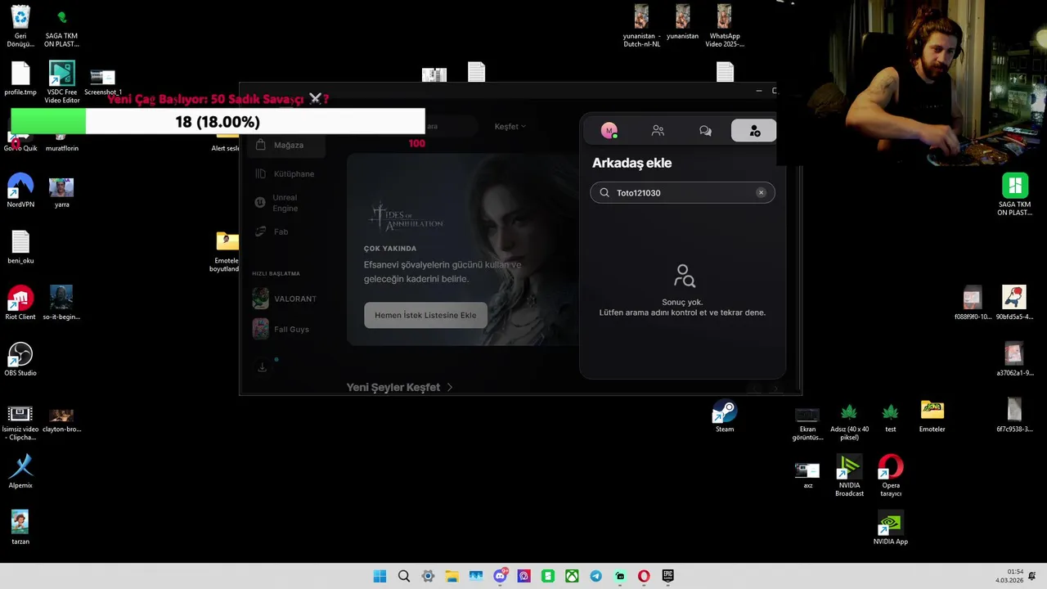Clear the Toto121030 search text
Viewport: 1047px width, 589px height.
(x=761, y=192)
